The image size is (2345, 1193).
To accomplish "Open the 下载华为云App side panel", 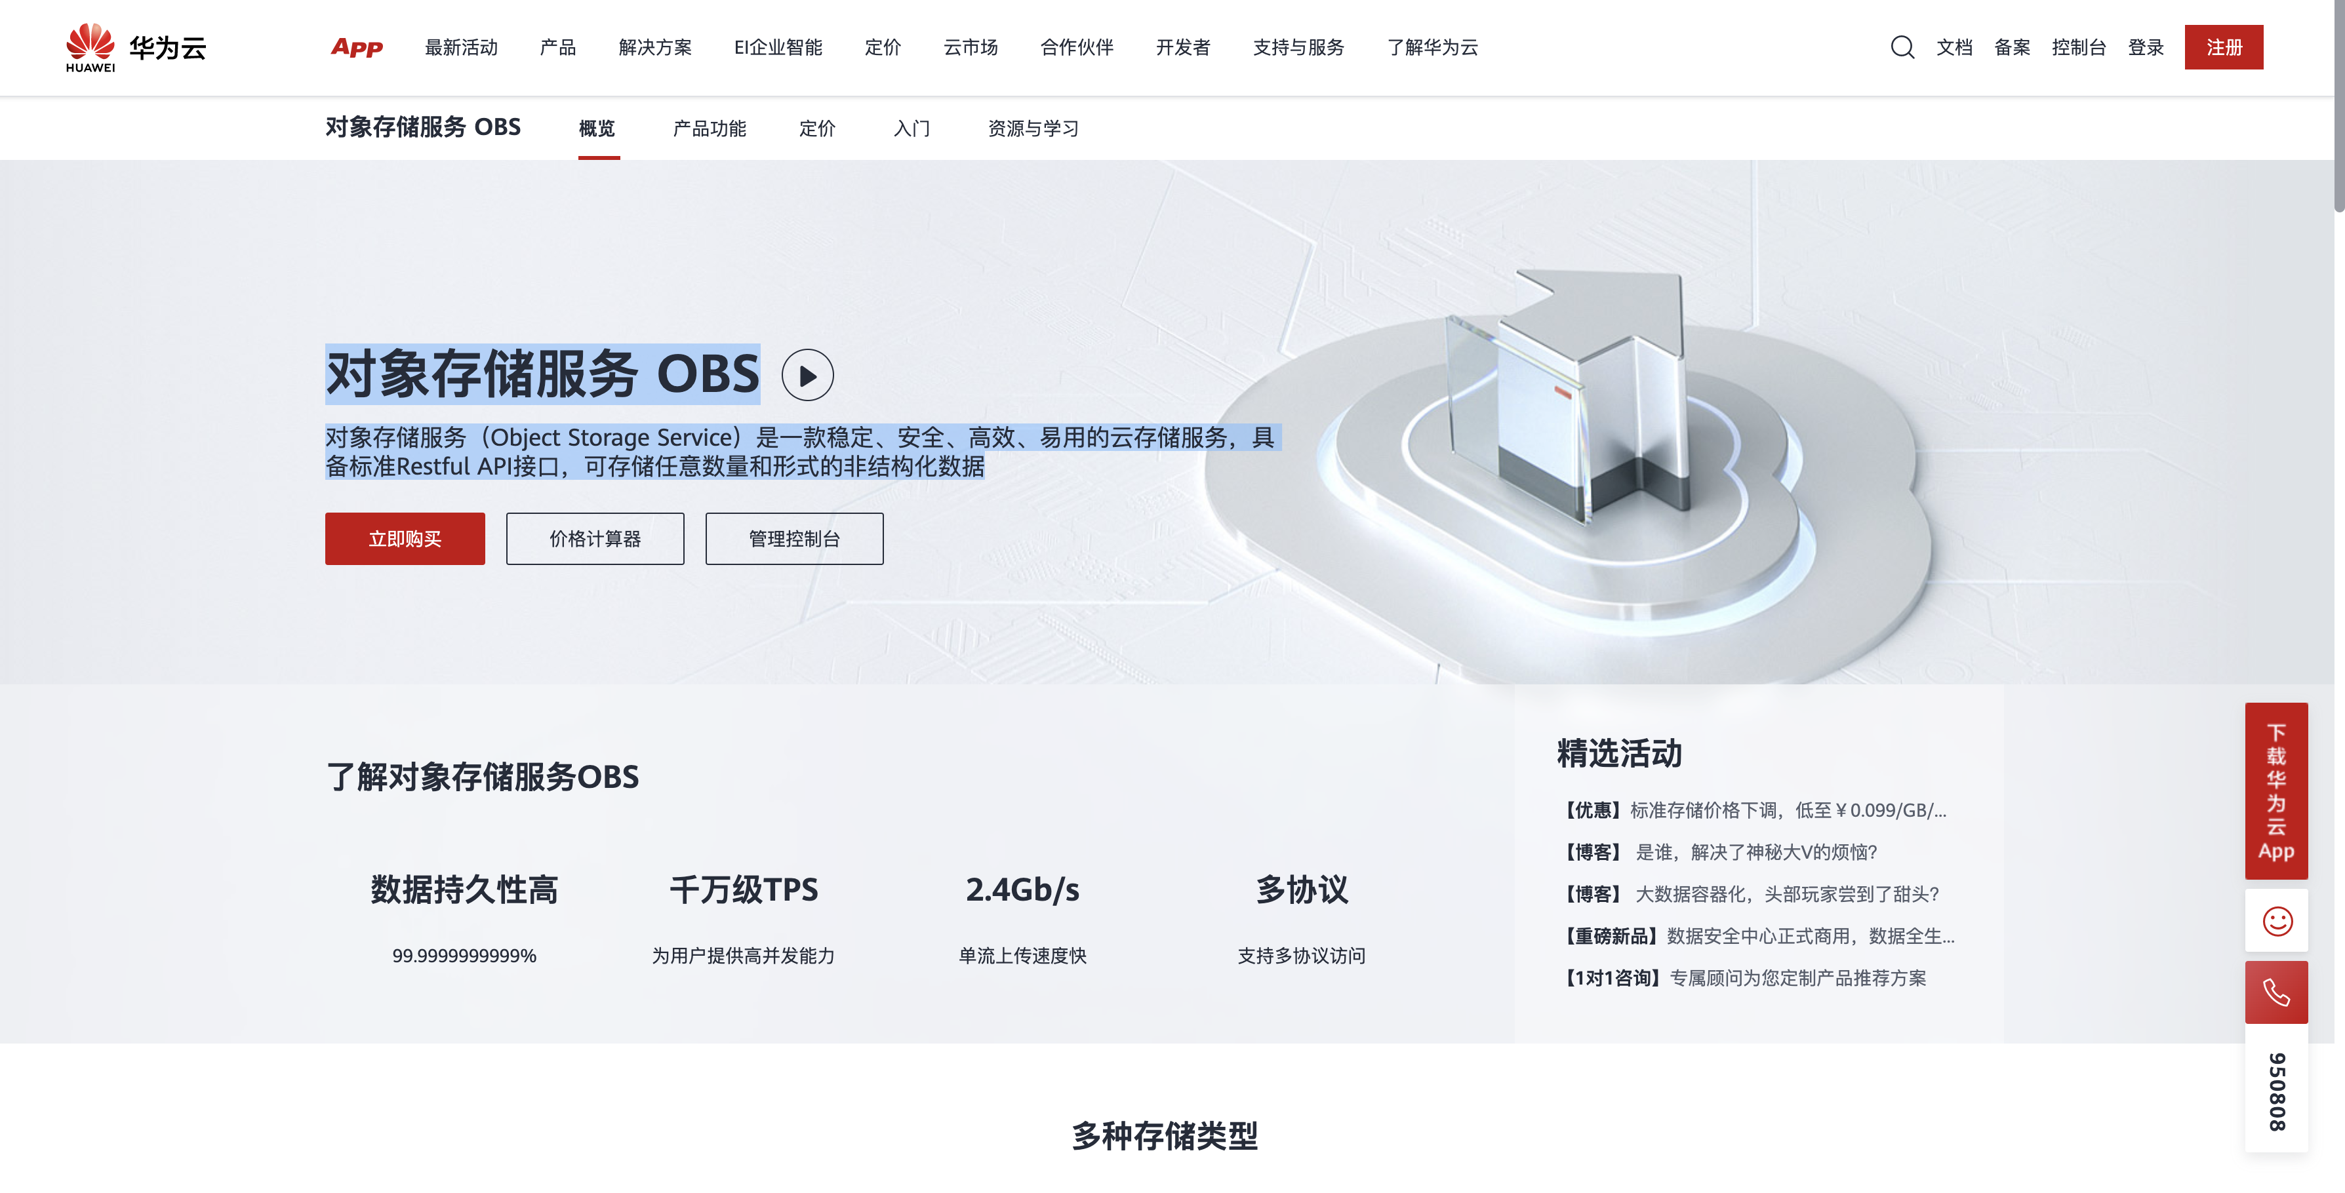I will (2277, 790).
